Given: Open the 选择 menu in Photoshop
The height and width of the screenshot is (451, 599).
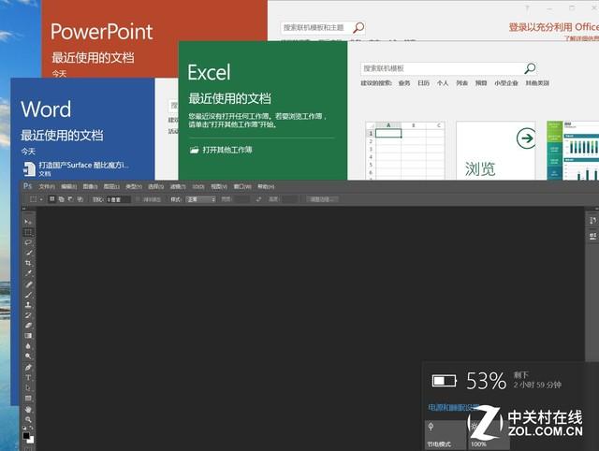Looking at the screenshot, I should pyautogui.click(x=155, y=187).
